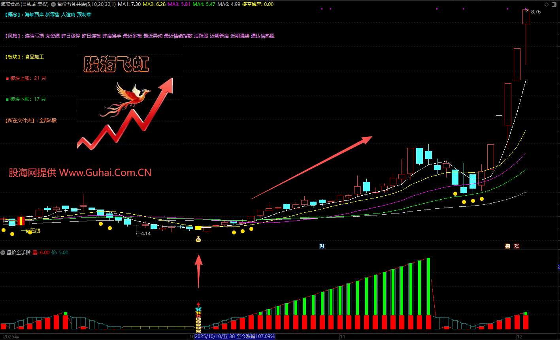Click the MA2: 6.28 value

pyautogui.click(x=154, y=4)
